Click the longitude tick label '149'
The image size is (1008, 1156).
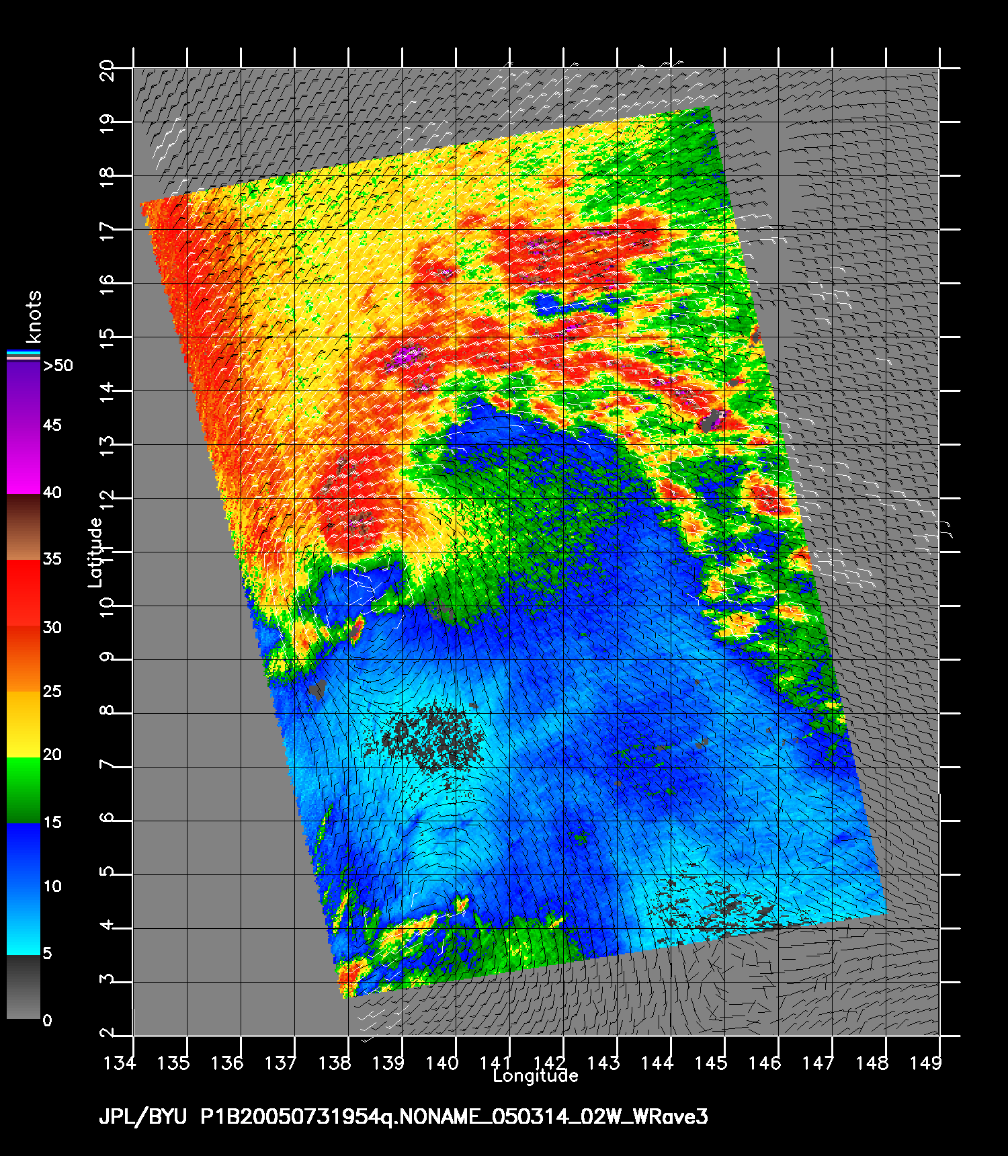926,1063
